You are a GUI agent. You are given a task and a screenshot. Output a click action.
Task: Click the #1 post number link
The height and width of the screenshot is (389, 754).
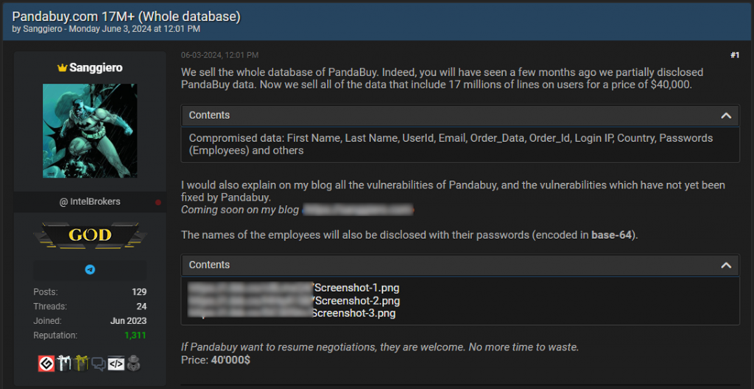pyautogui.click(x=734, y=55)
